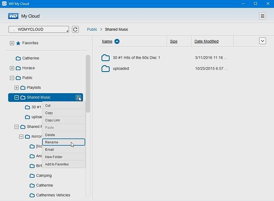Image resolution: width=274 pixels, height=201 pixels.
Task: Open the WDMYCLOUD device dropdown
Action: (x=39, y=29)
